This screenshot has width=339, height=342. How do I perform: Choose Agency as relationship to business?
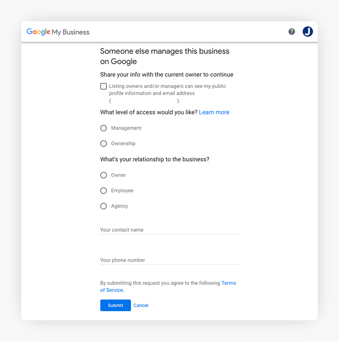104,206
